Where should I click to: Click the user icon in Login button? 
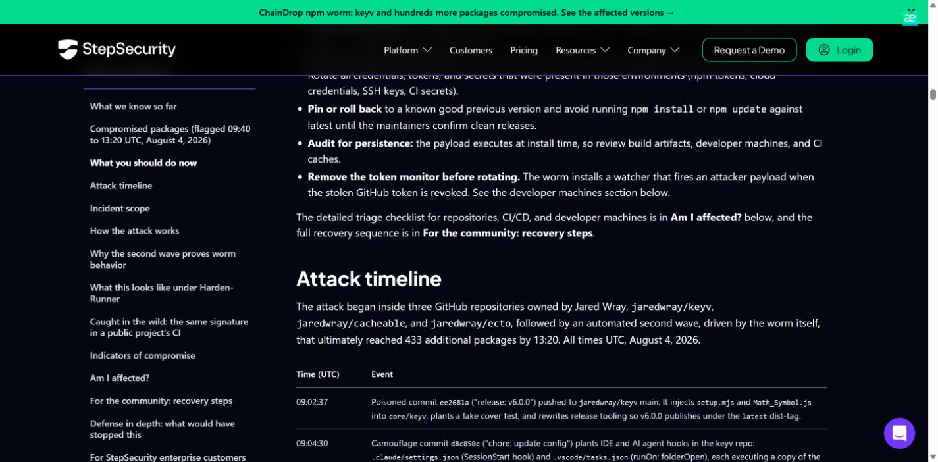pos(824,50)
